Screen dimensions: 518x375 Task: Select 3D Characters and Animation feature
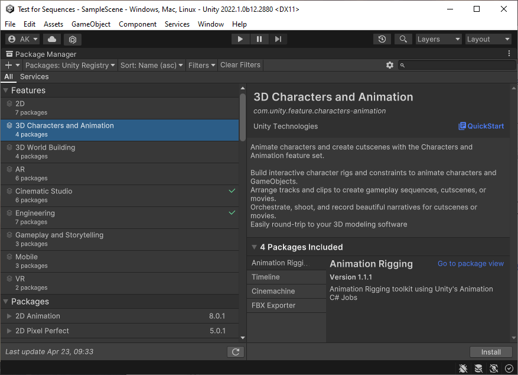click(119, 130)
